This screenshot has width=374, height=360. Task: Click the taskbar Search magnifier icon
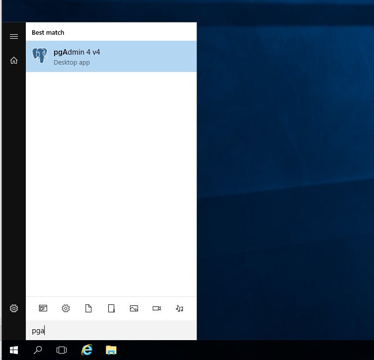click(x=38, y=350)
